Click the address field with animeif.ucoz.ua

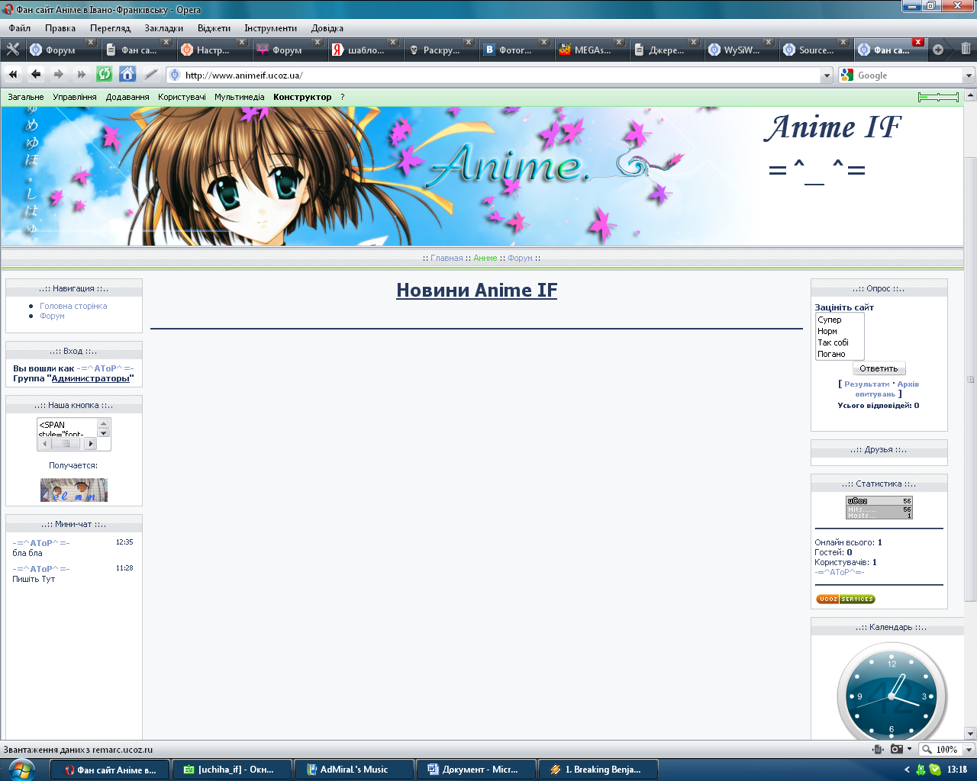[x=500, y=76]
